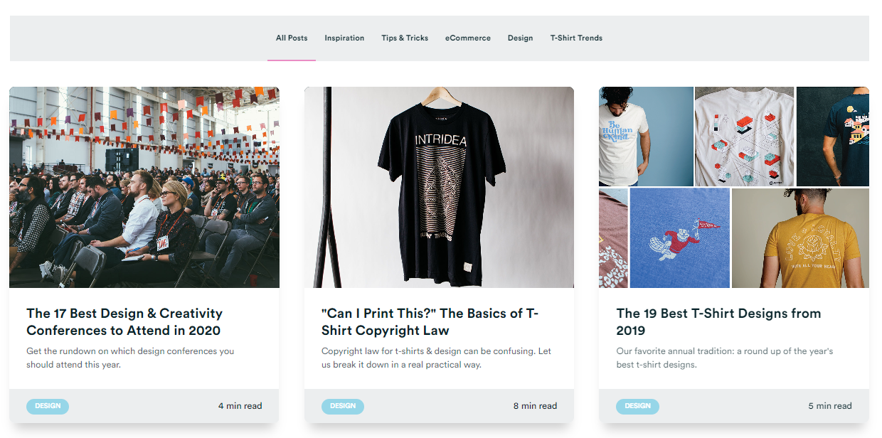
Task: Open the Tips & Tricks category
Action: pos(405,38)
